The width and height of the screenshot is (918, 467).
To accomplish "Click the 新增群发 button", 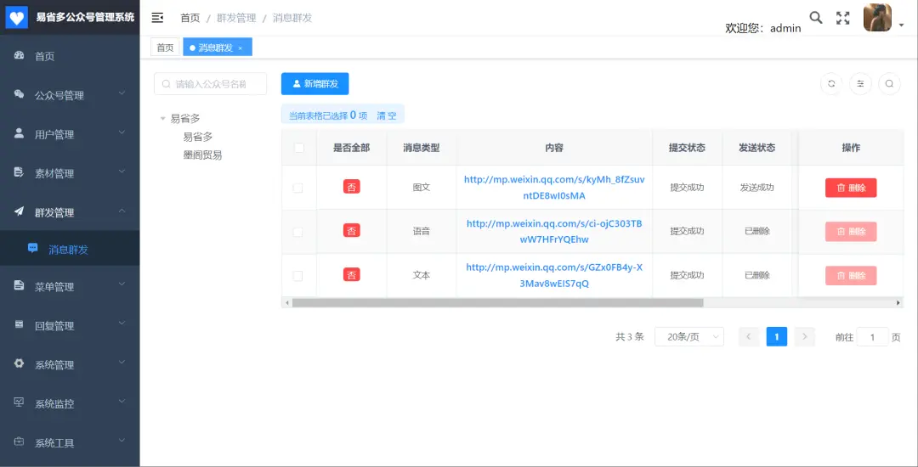I will (315, 83).
